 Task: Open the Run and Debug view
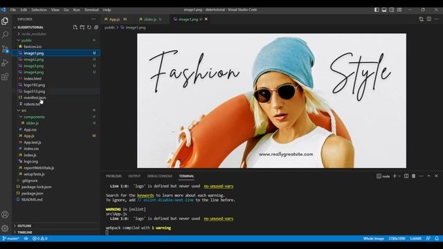point(5,63)
